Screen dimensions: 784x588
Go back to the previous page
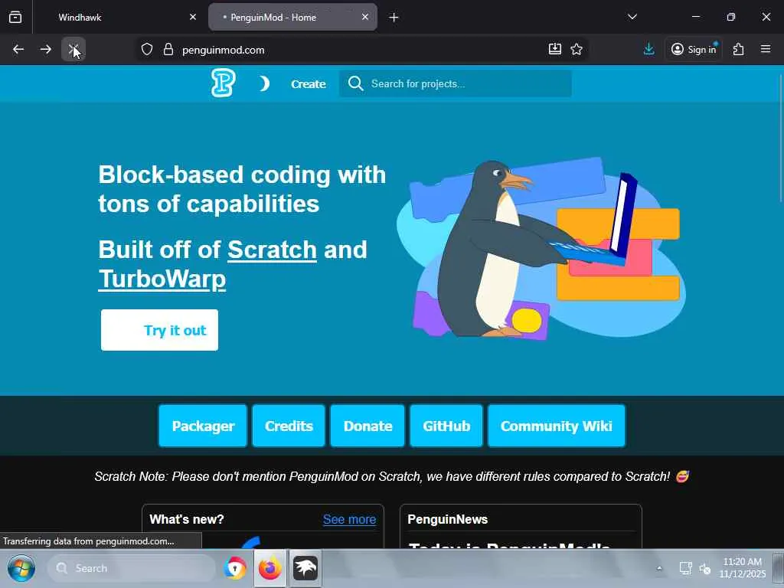click(18, 49)
